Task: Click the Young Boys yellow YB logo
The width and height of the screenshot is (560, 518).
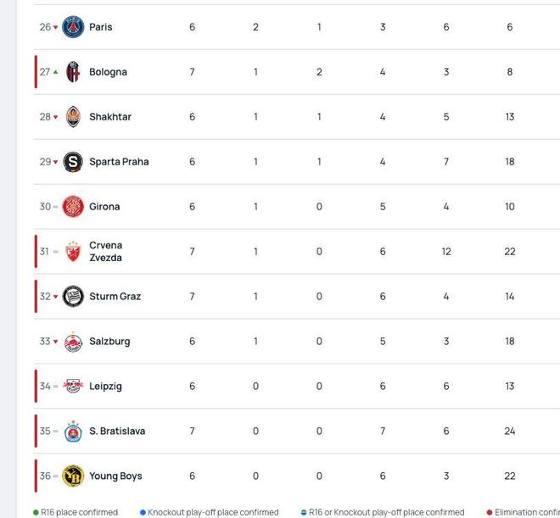Action: 73,476
